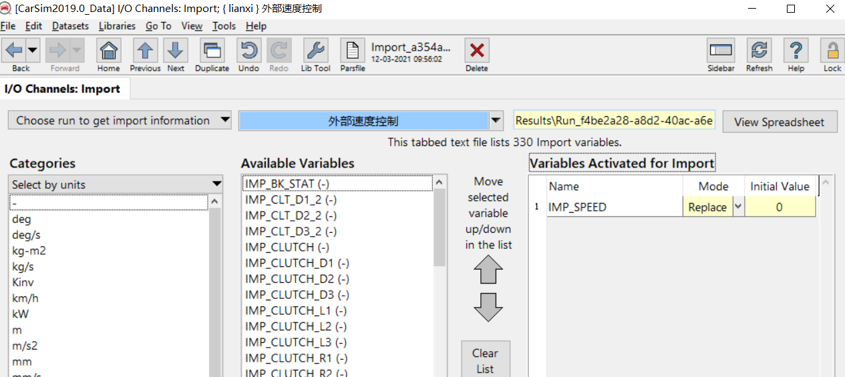Image resolution: width=845 pixels, height=377 pixels.
Task: Click the Clear List button
Action: pos(485,361)
